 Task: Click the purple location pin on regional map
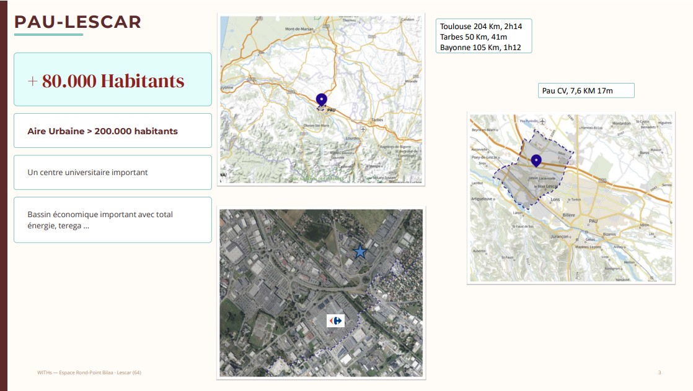[321, 100]
